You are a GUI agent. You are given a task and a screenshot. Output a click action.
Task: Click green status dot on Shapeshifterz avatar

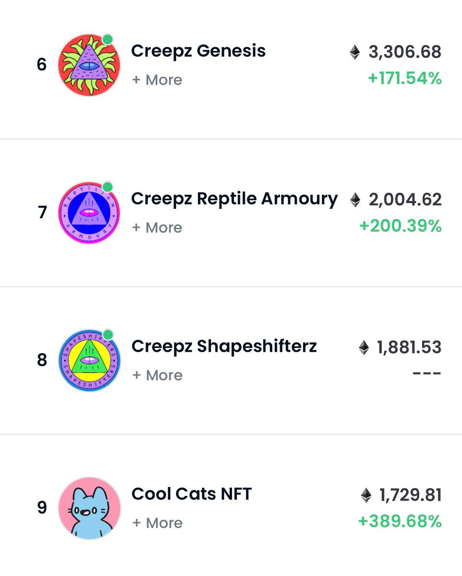click(x=108, y=334)
